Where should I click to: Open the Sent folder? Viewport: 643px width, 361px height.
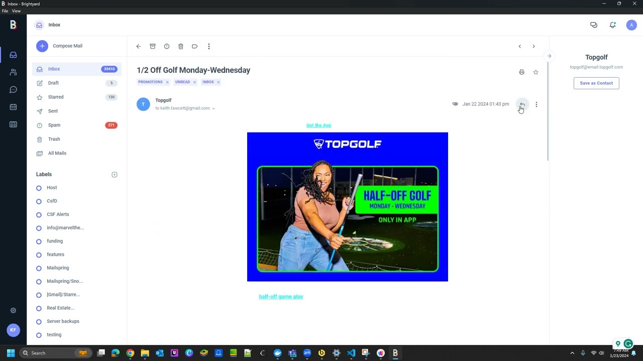[x=77, y=111]
